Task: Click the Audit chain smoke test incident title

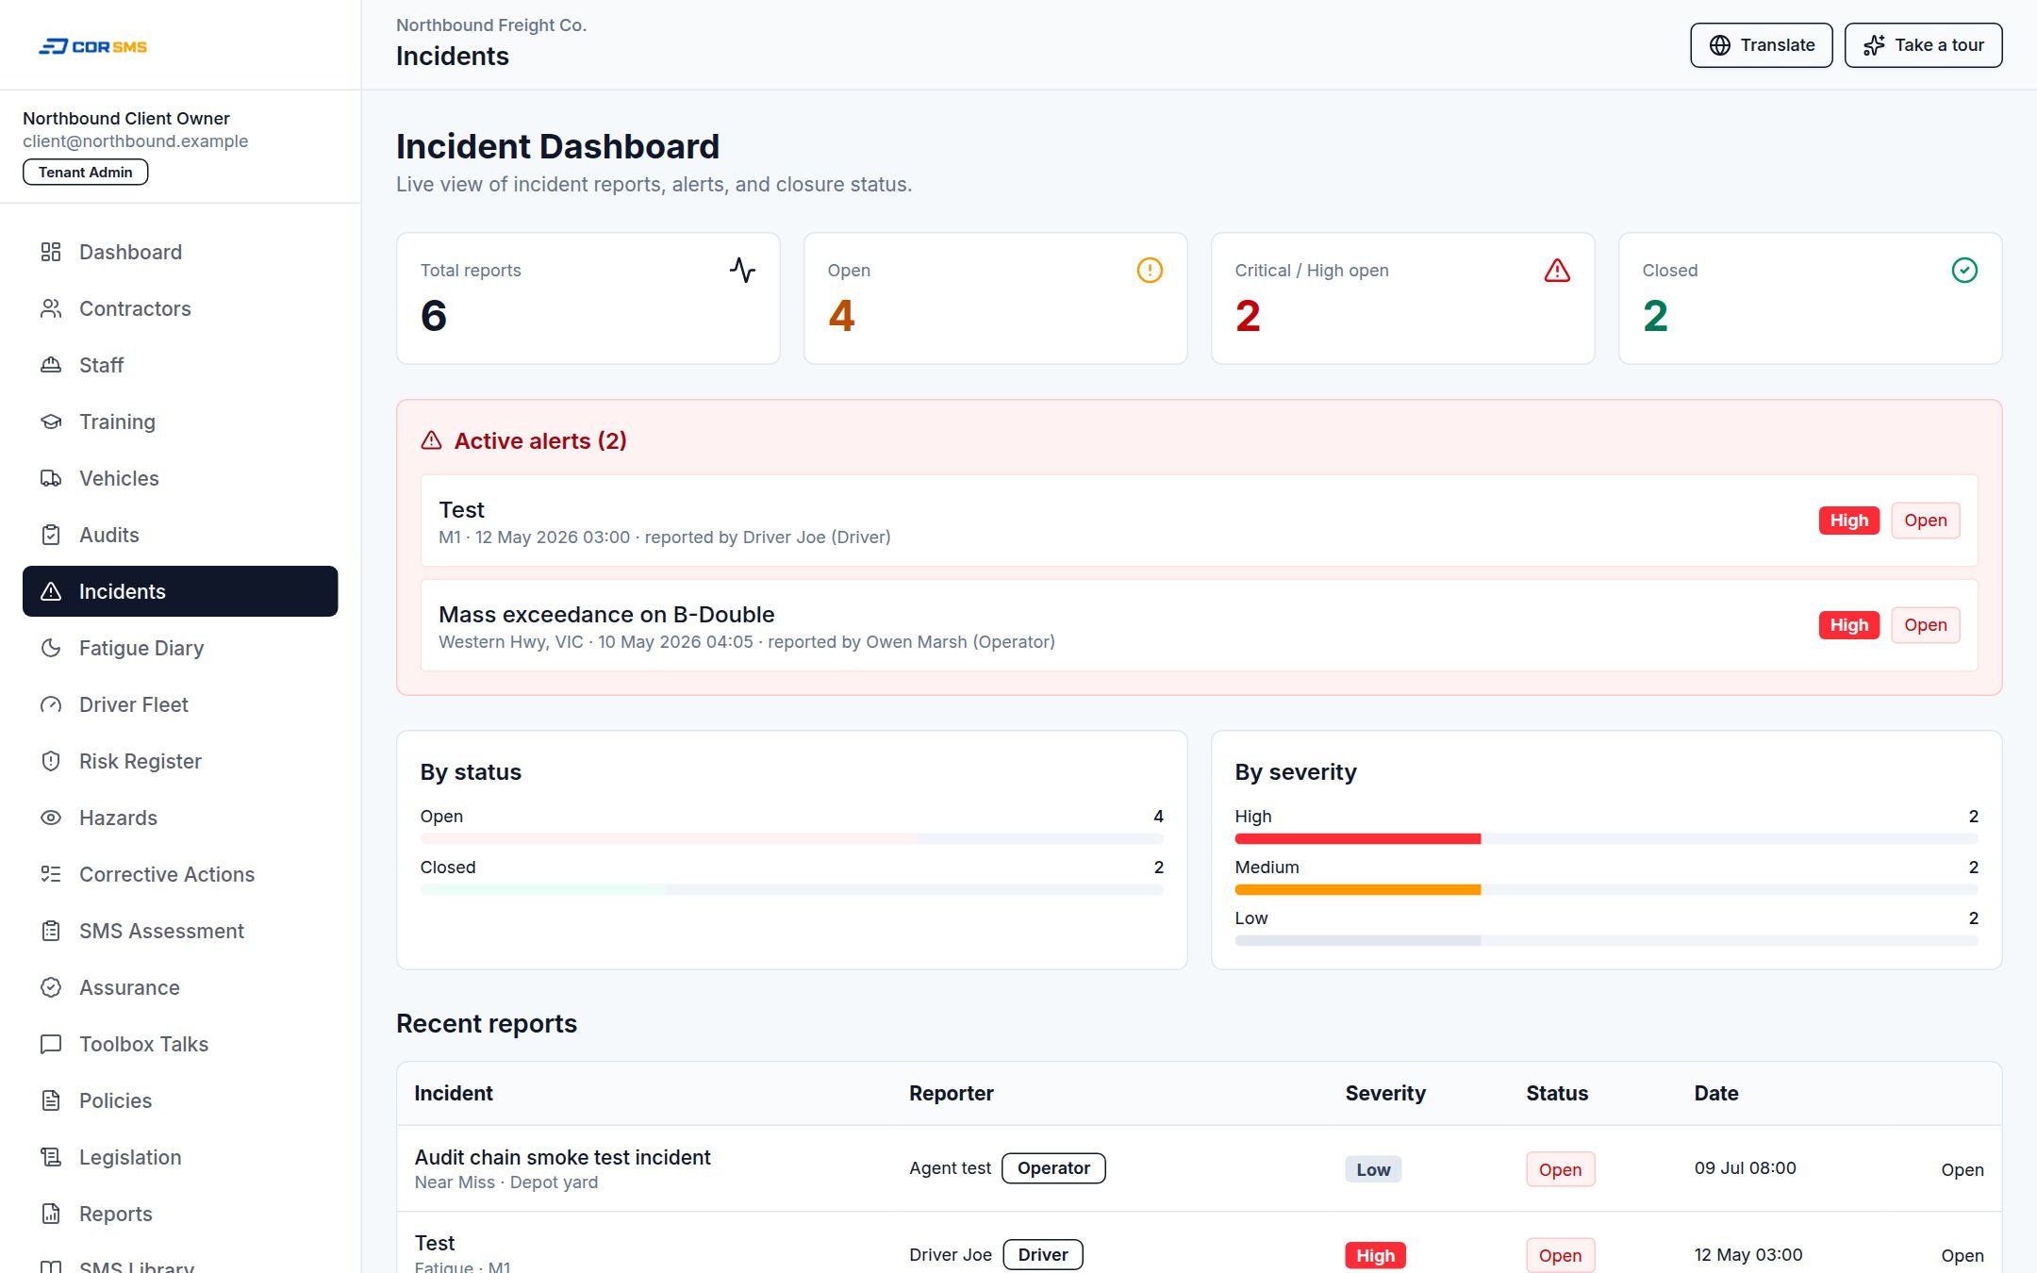Action: click(563, 1157)
